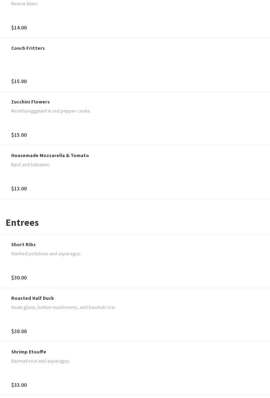The image size is (270, 398).
Task: Click the $33.00 price for Shrimp Etouffe
Action: (19, 385)
